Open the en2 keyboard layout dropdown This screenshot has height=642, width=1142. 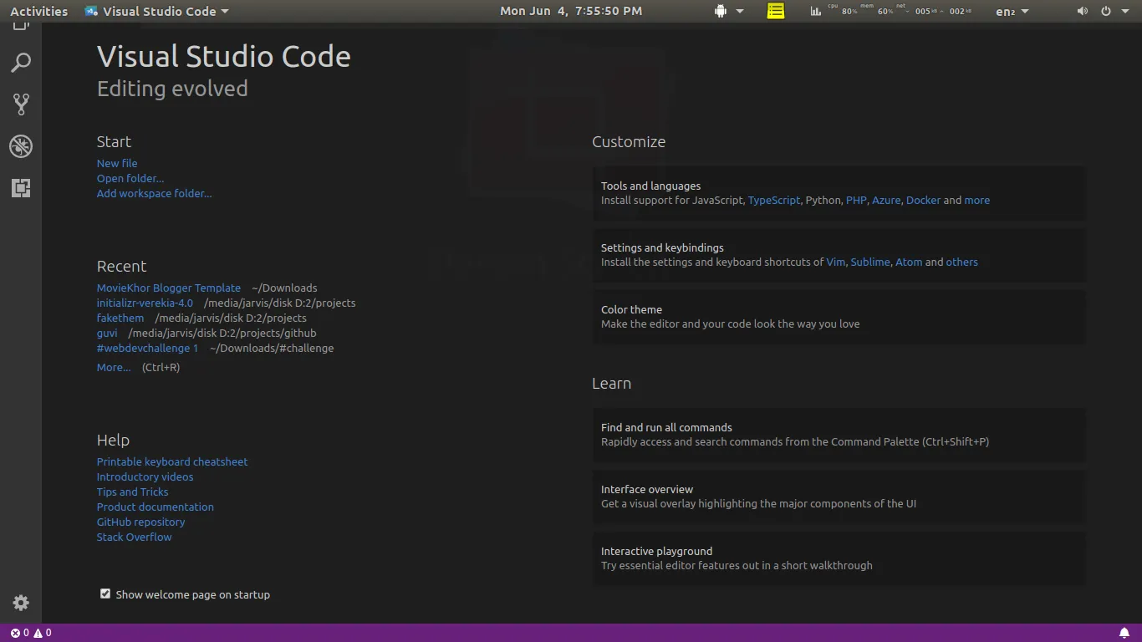[x=1011, y=11]
